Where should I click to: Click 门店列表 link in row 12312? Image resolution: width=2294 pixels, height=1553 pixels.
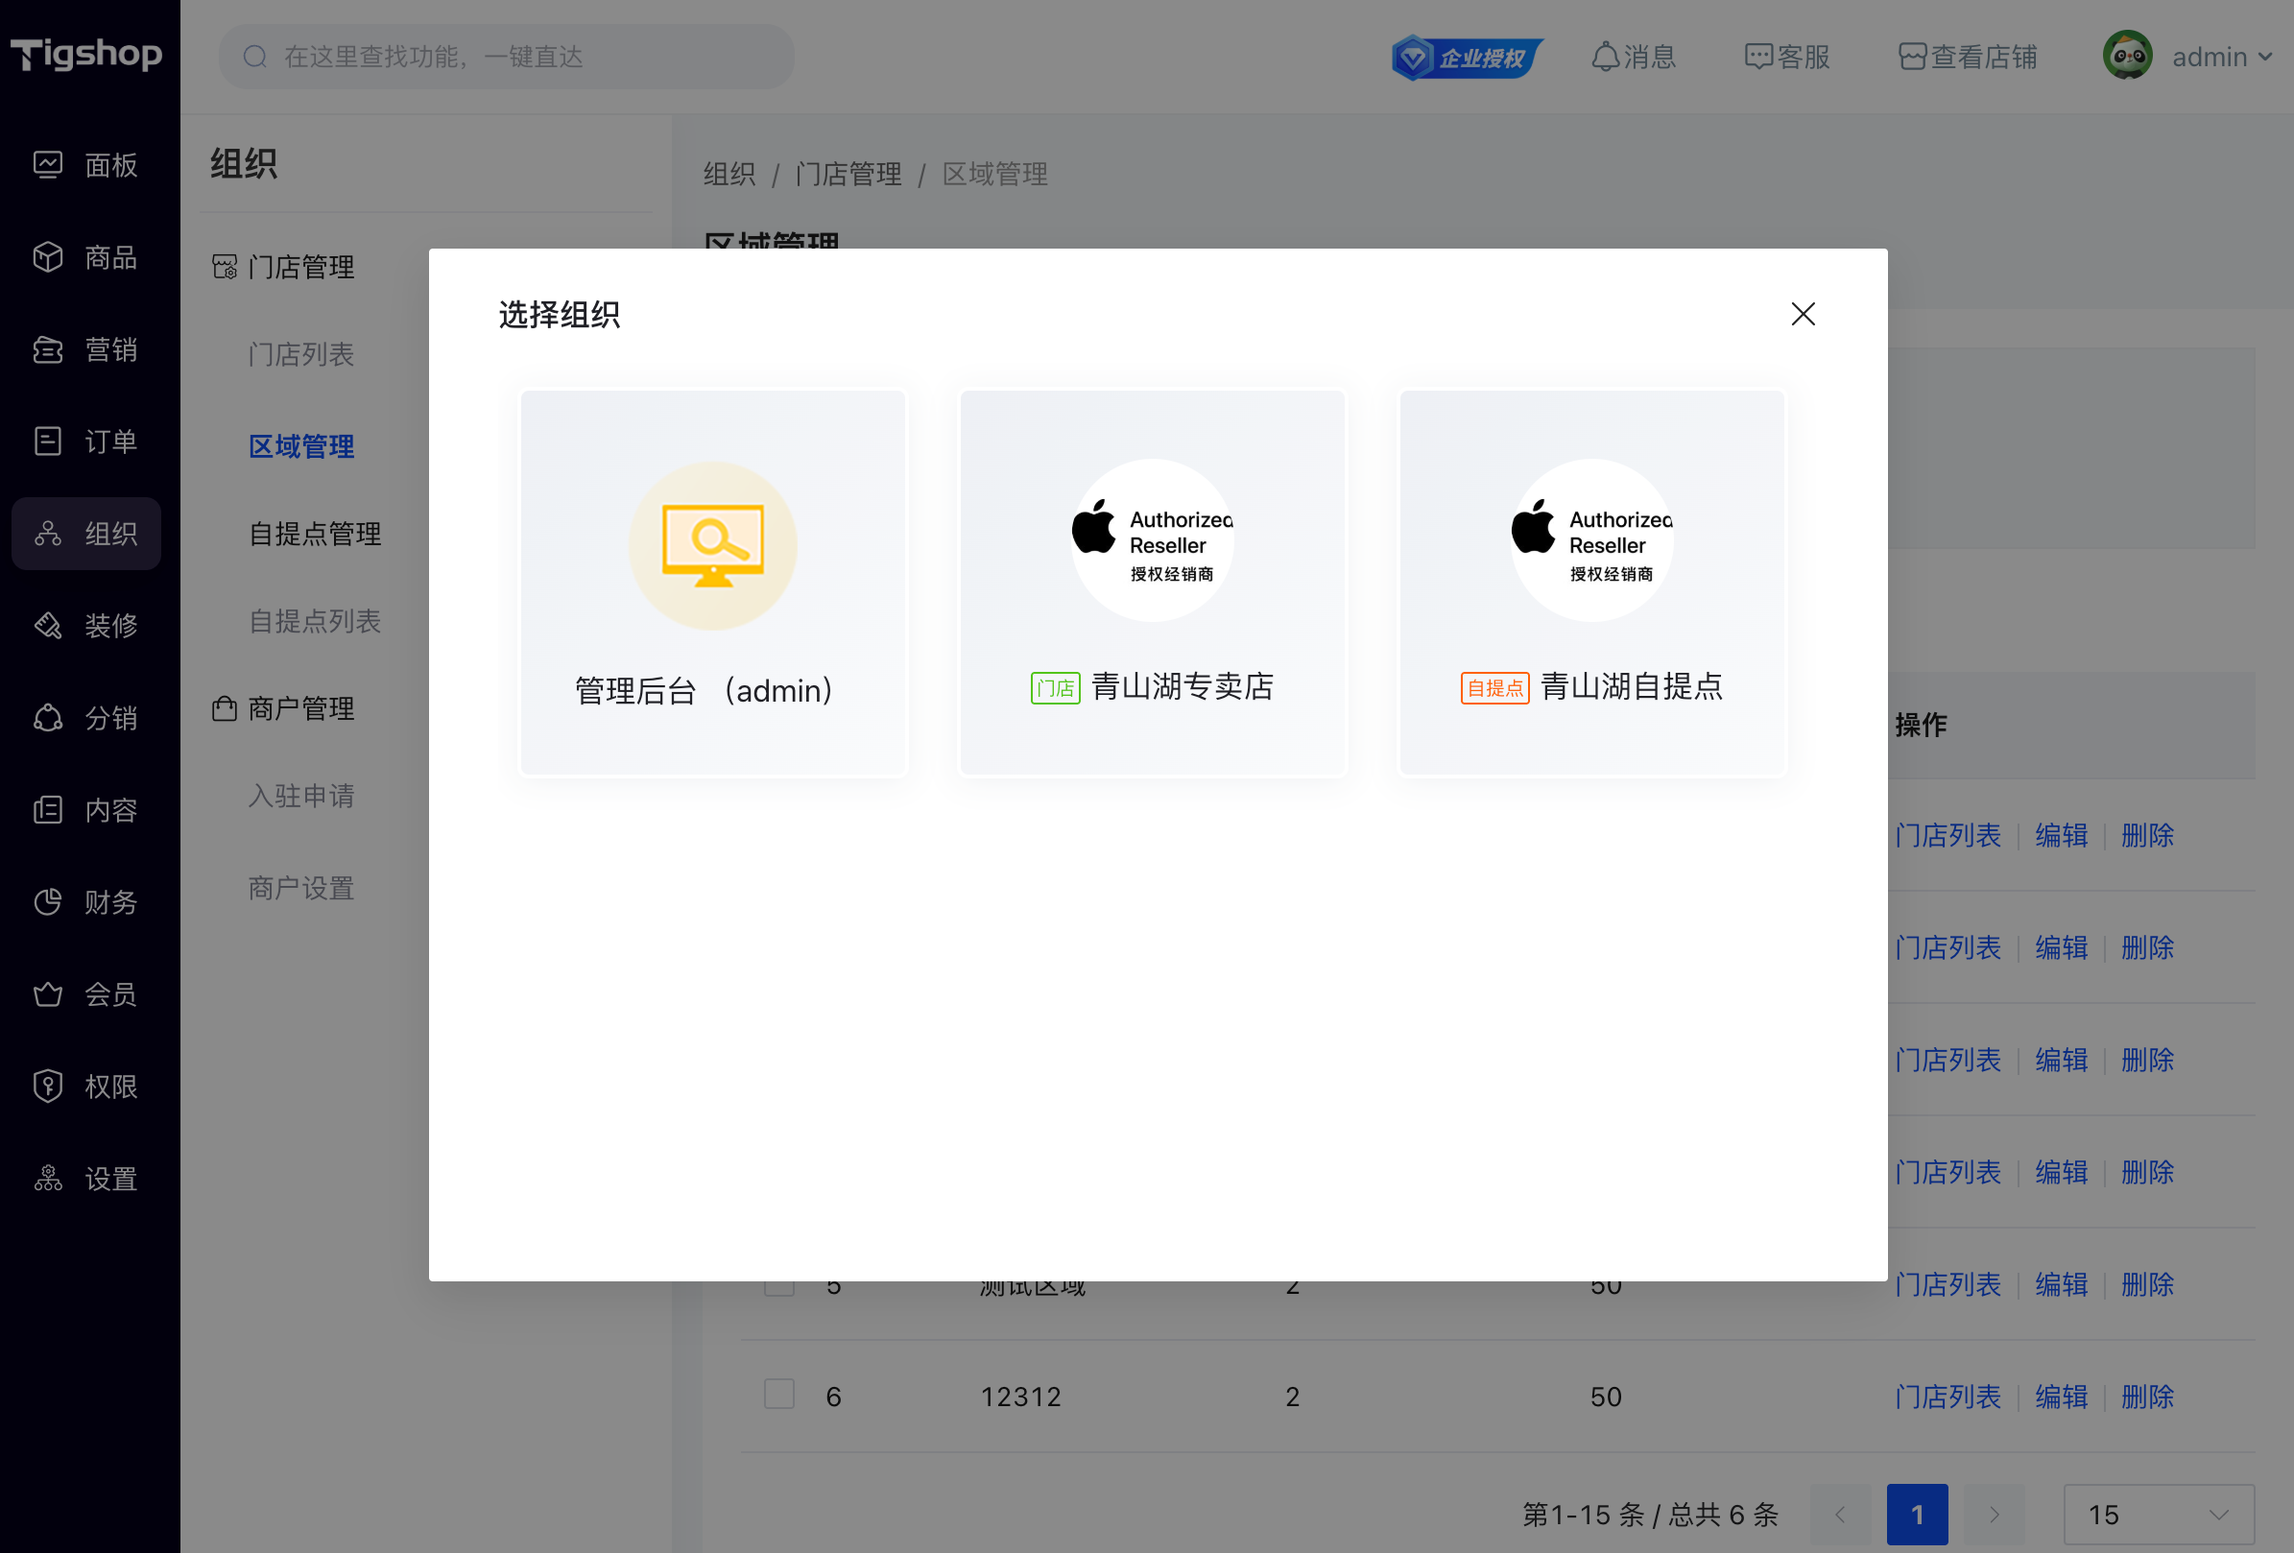click(x=1948, y=1396)
